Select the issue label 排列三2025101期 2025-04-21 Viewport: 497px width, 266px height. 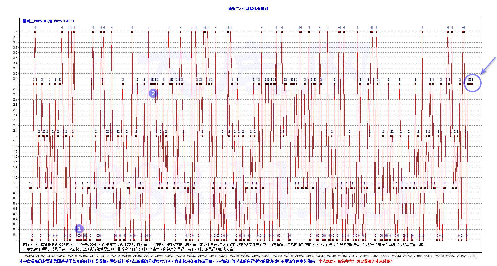(48, 21)
